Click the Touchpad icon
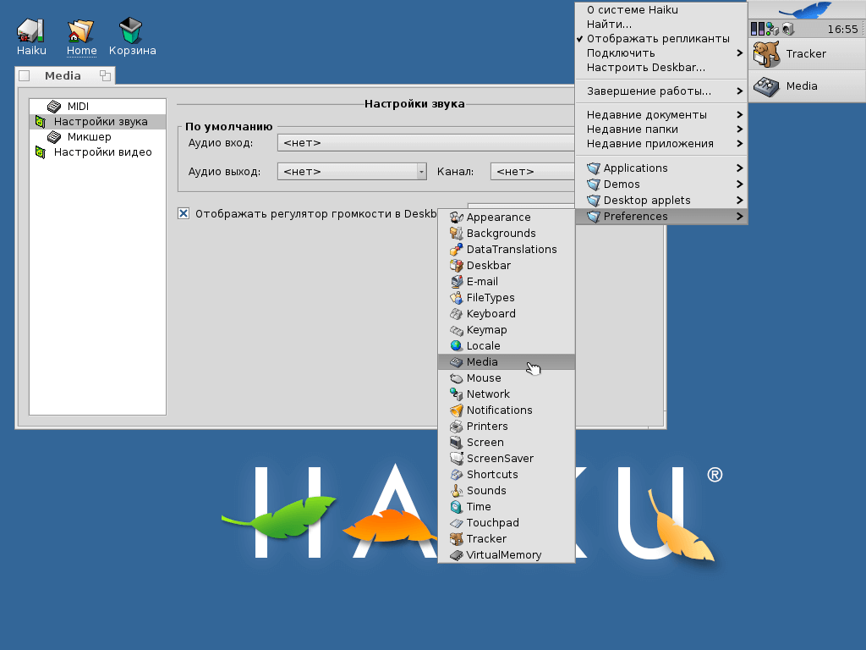 pyautogui.click(x=456, y=522)
